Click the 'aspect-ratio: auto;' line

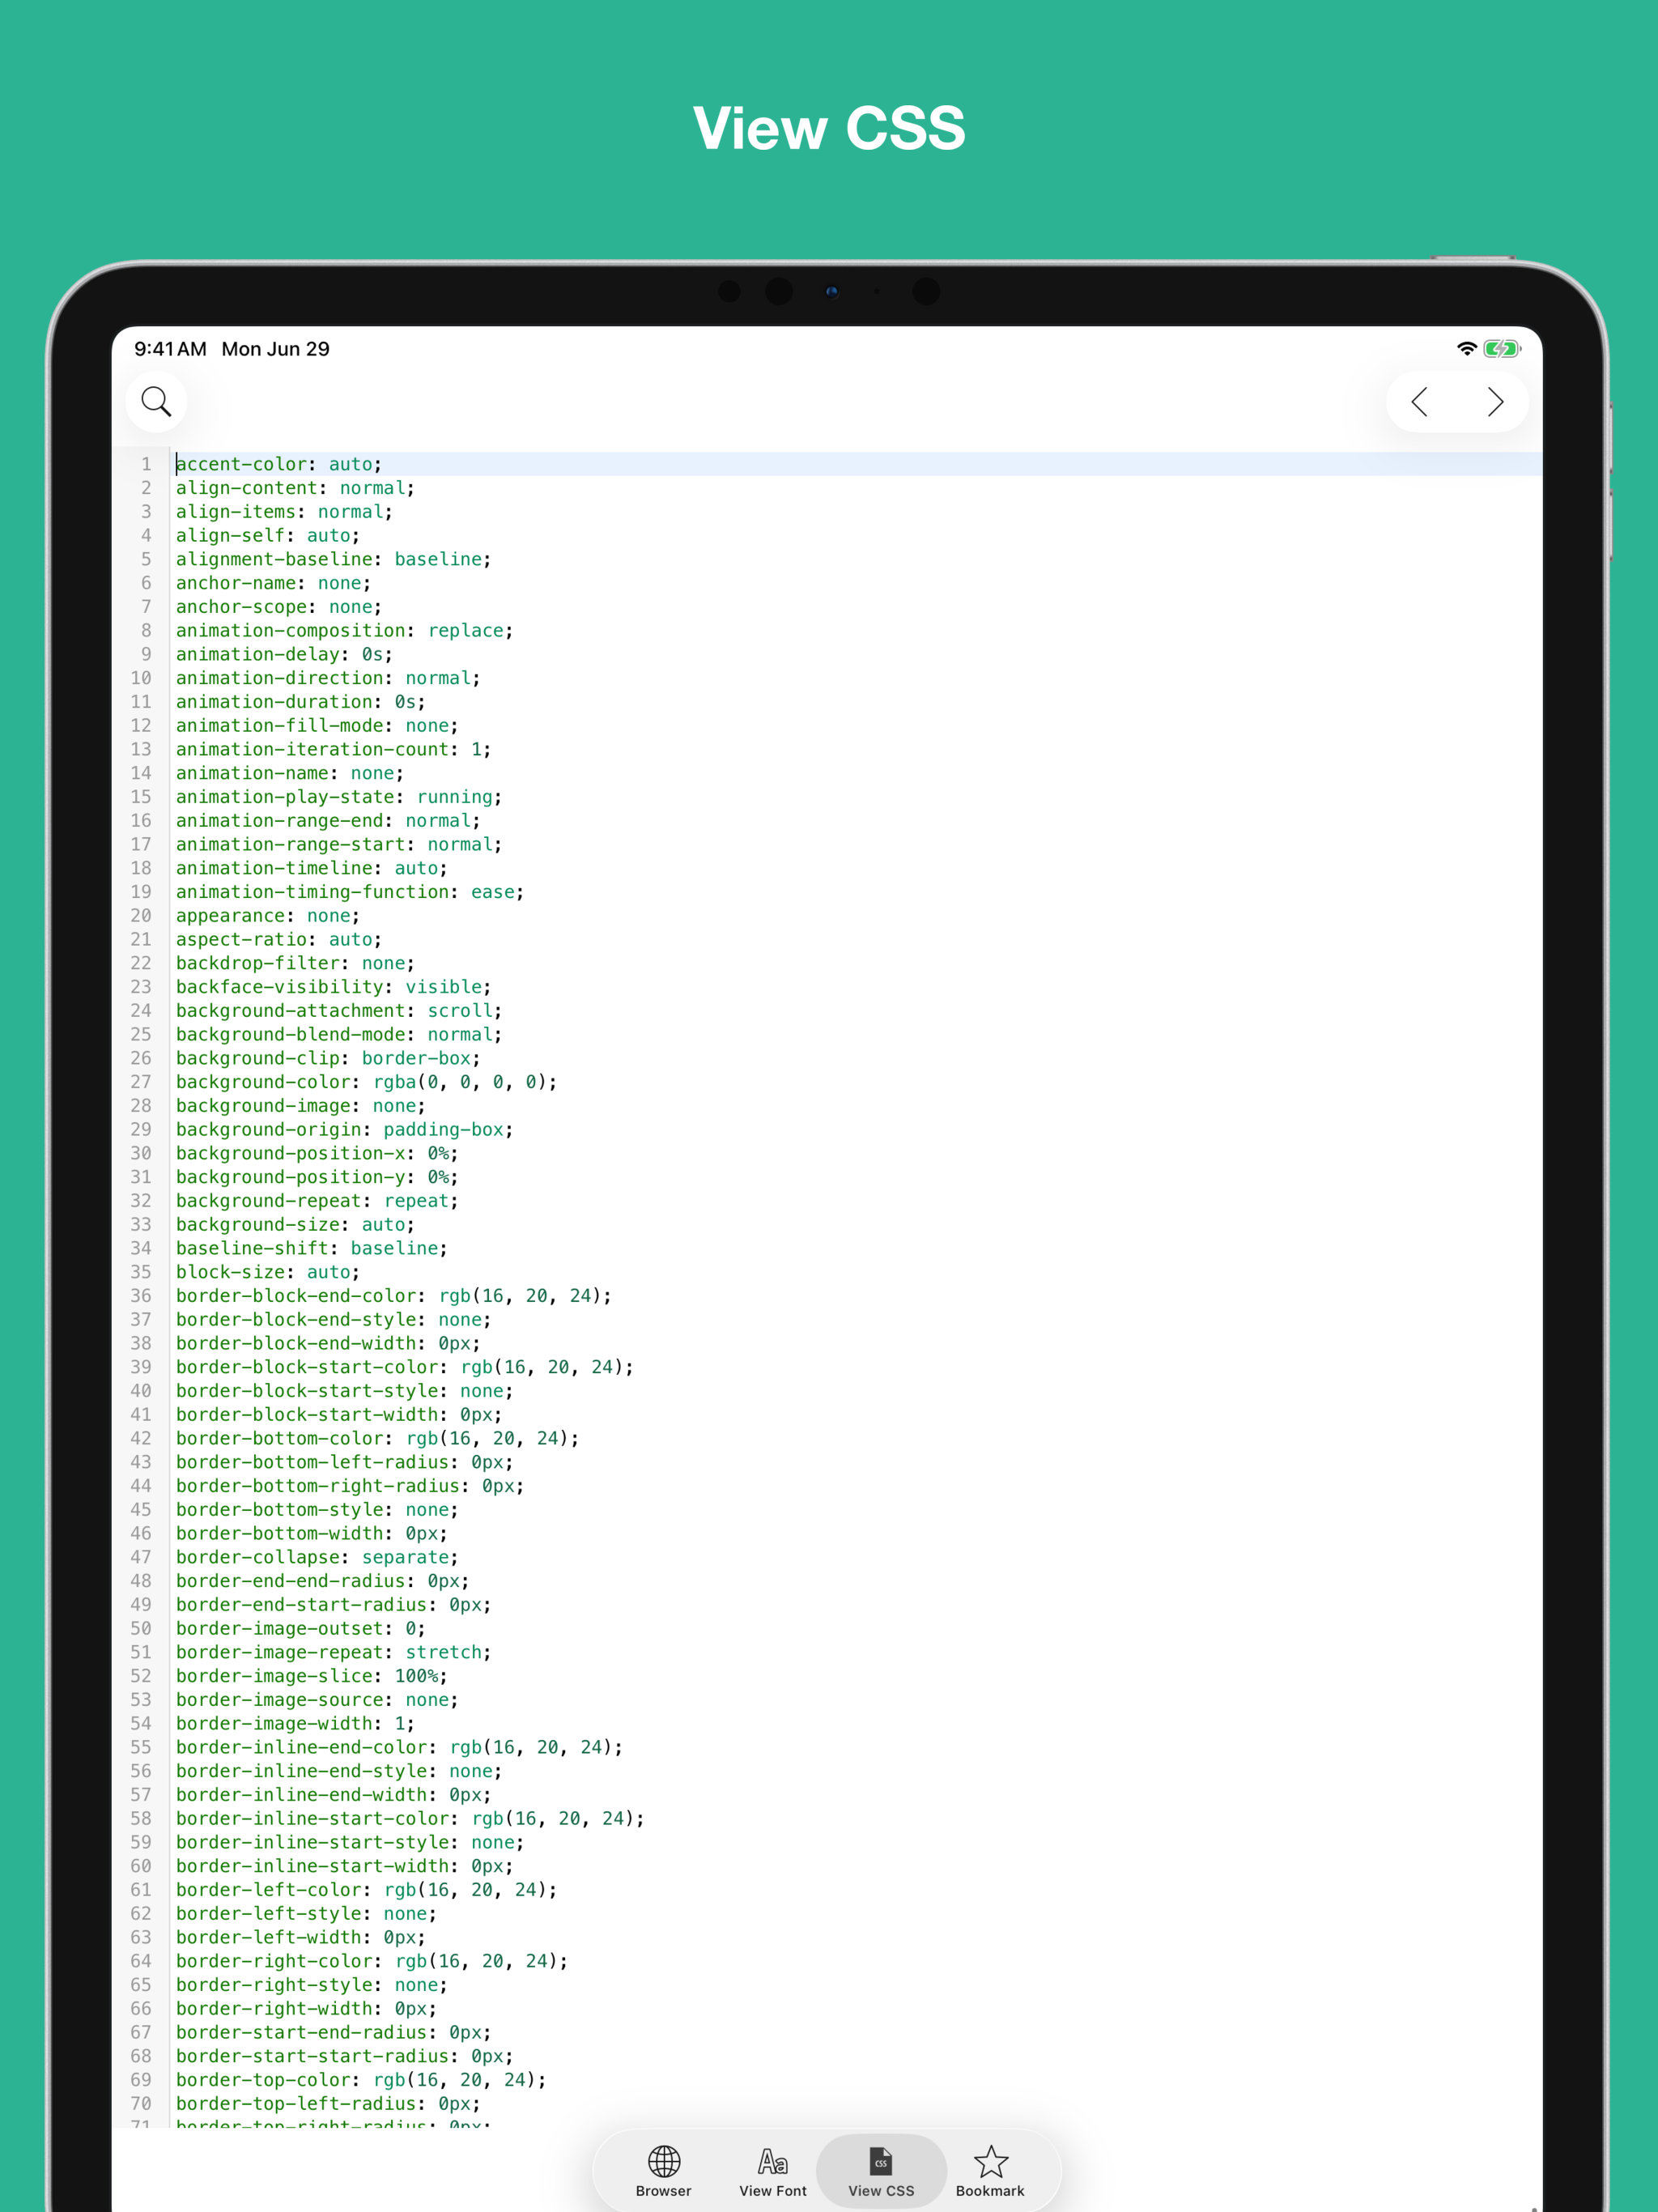[x=279, y=940]
